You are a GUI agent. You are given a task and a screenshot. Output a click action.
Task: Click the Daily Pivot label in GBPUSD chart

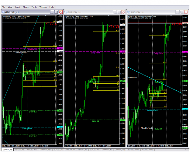33,49
